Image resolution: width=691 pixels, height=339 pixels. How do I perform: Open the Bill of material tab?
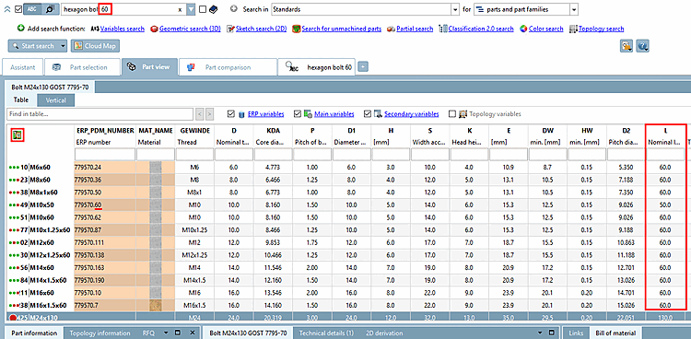615,333
